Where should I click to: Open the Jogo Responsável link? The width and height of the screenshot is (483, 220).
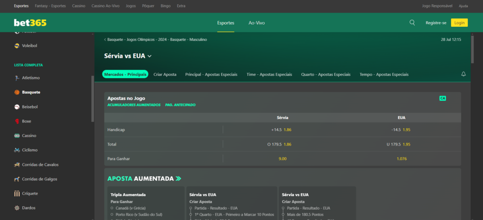click(437, 6)
